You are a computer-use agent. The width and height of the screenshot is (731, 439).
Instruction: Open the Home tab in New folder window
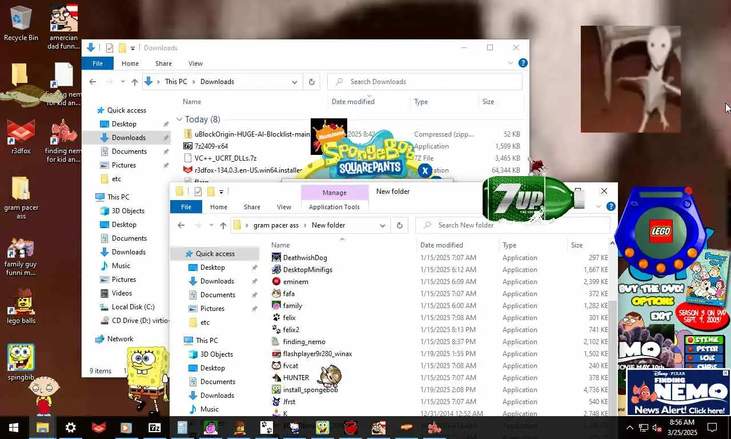coord(219,207)
